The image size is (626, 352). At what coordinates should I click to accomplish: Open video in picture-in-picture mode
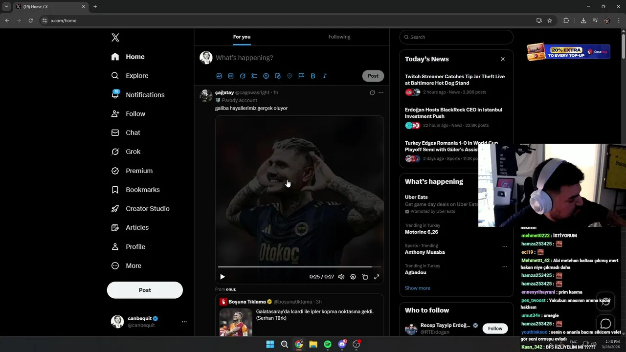(x=365, y=277)
